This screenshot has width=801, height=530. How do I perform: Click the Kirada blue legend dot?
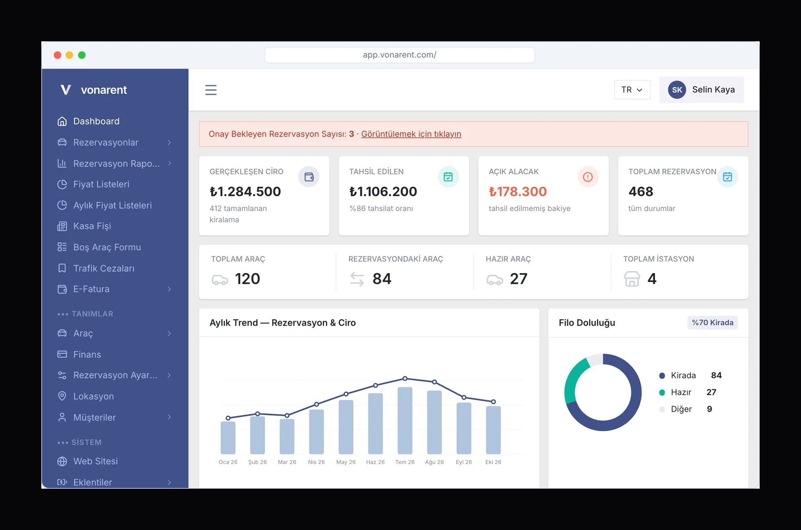662,375
